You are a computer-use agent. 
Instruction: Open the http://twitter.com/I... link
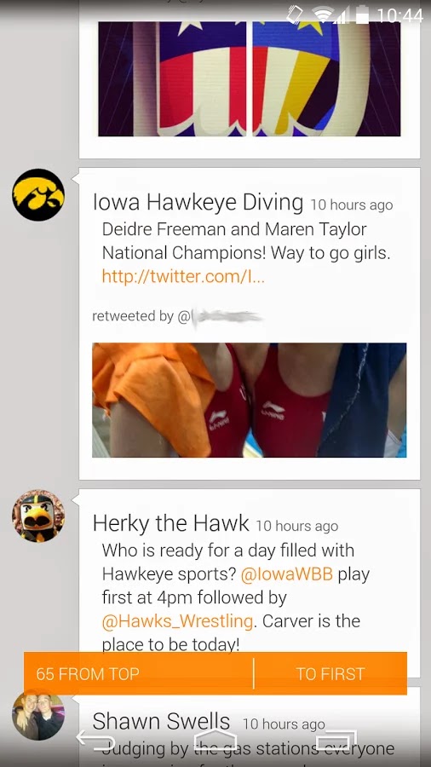click(x=183, y=277)
